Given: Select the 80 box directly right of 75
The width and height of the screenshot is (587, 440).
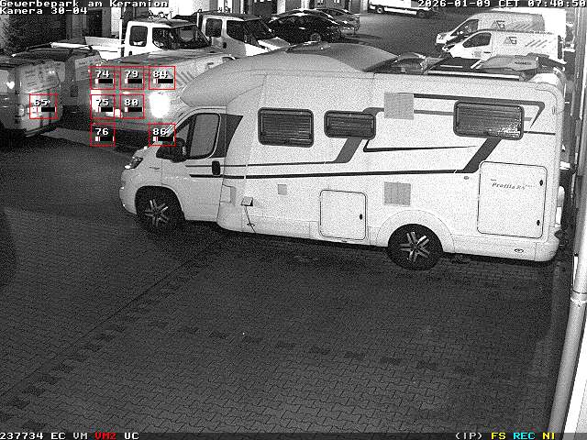Looking at the screenshot, I should [x=132, y=105].
